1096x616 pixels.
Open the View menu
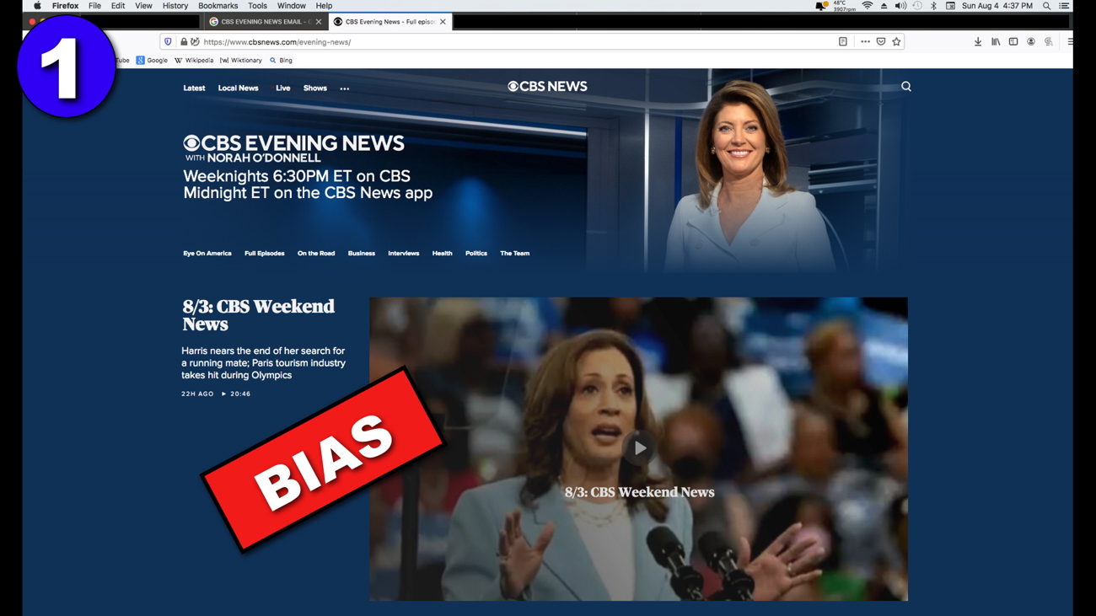pyautogui.click(x=143, y=6)
